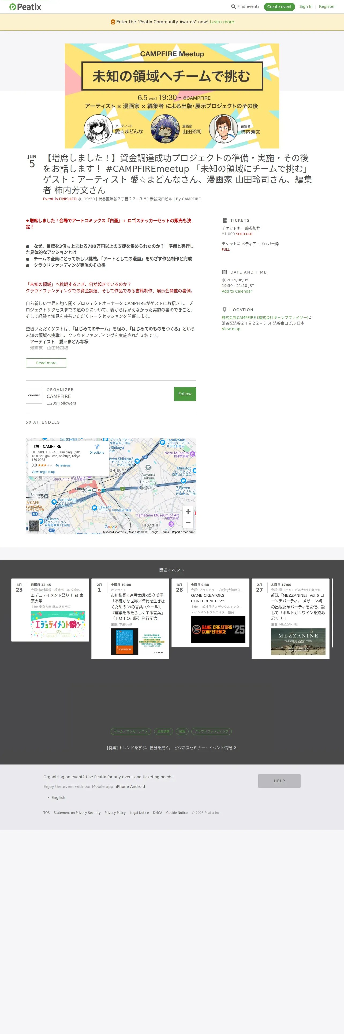This screenshot has height=1034, width=344.
Task: Open Statement on Privacy Security link
Action: [x=77, y=813]
